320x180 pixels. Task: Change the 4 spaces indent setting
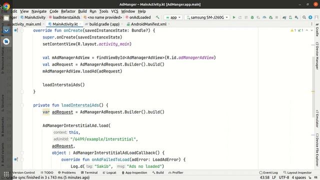[299, 177]
